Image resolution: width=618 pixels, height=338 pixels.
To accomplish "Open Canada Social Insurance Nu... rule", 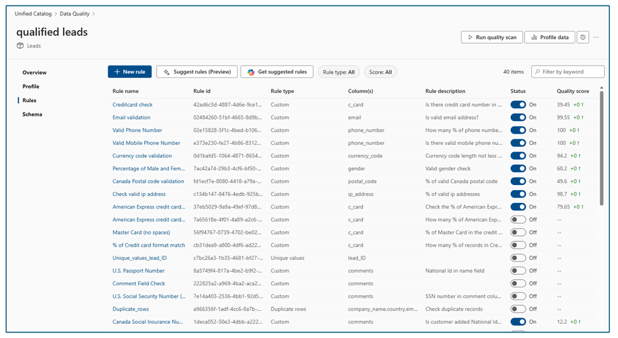I will 147,322.
